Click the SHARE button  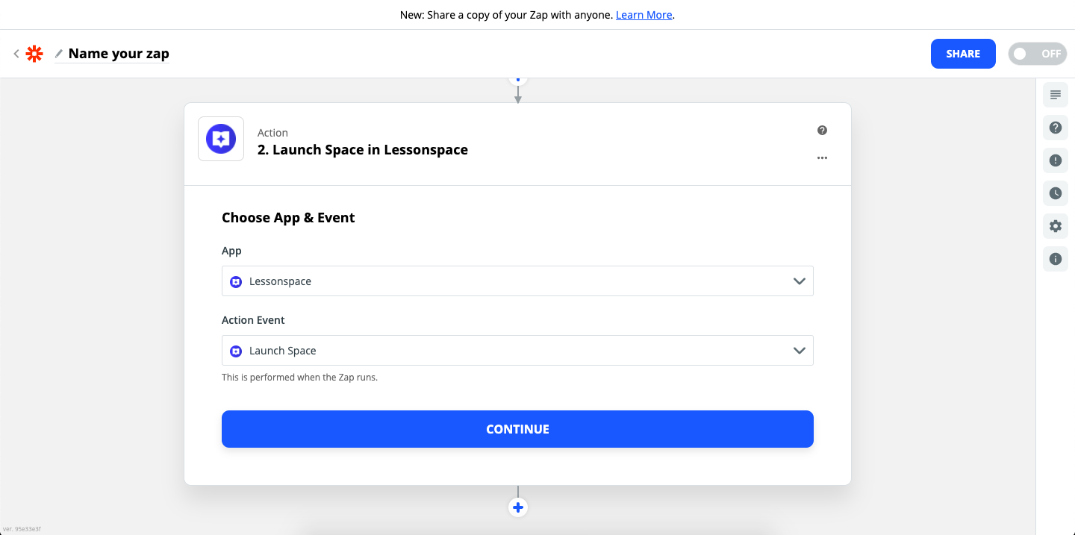pos(963,54)
